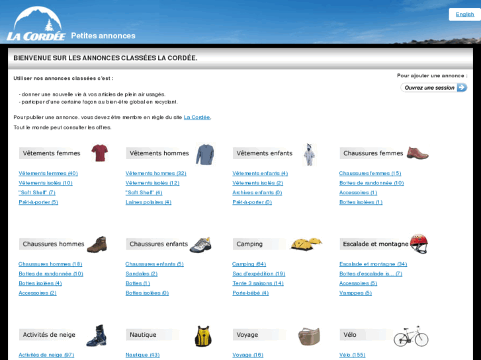Click the Activités de neige heading
The height and width of the screenshot is (360, 481).
(x=49, y=335)
